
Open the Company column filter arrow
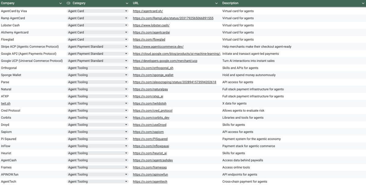tap(61, 3)
